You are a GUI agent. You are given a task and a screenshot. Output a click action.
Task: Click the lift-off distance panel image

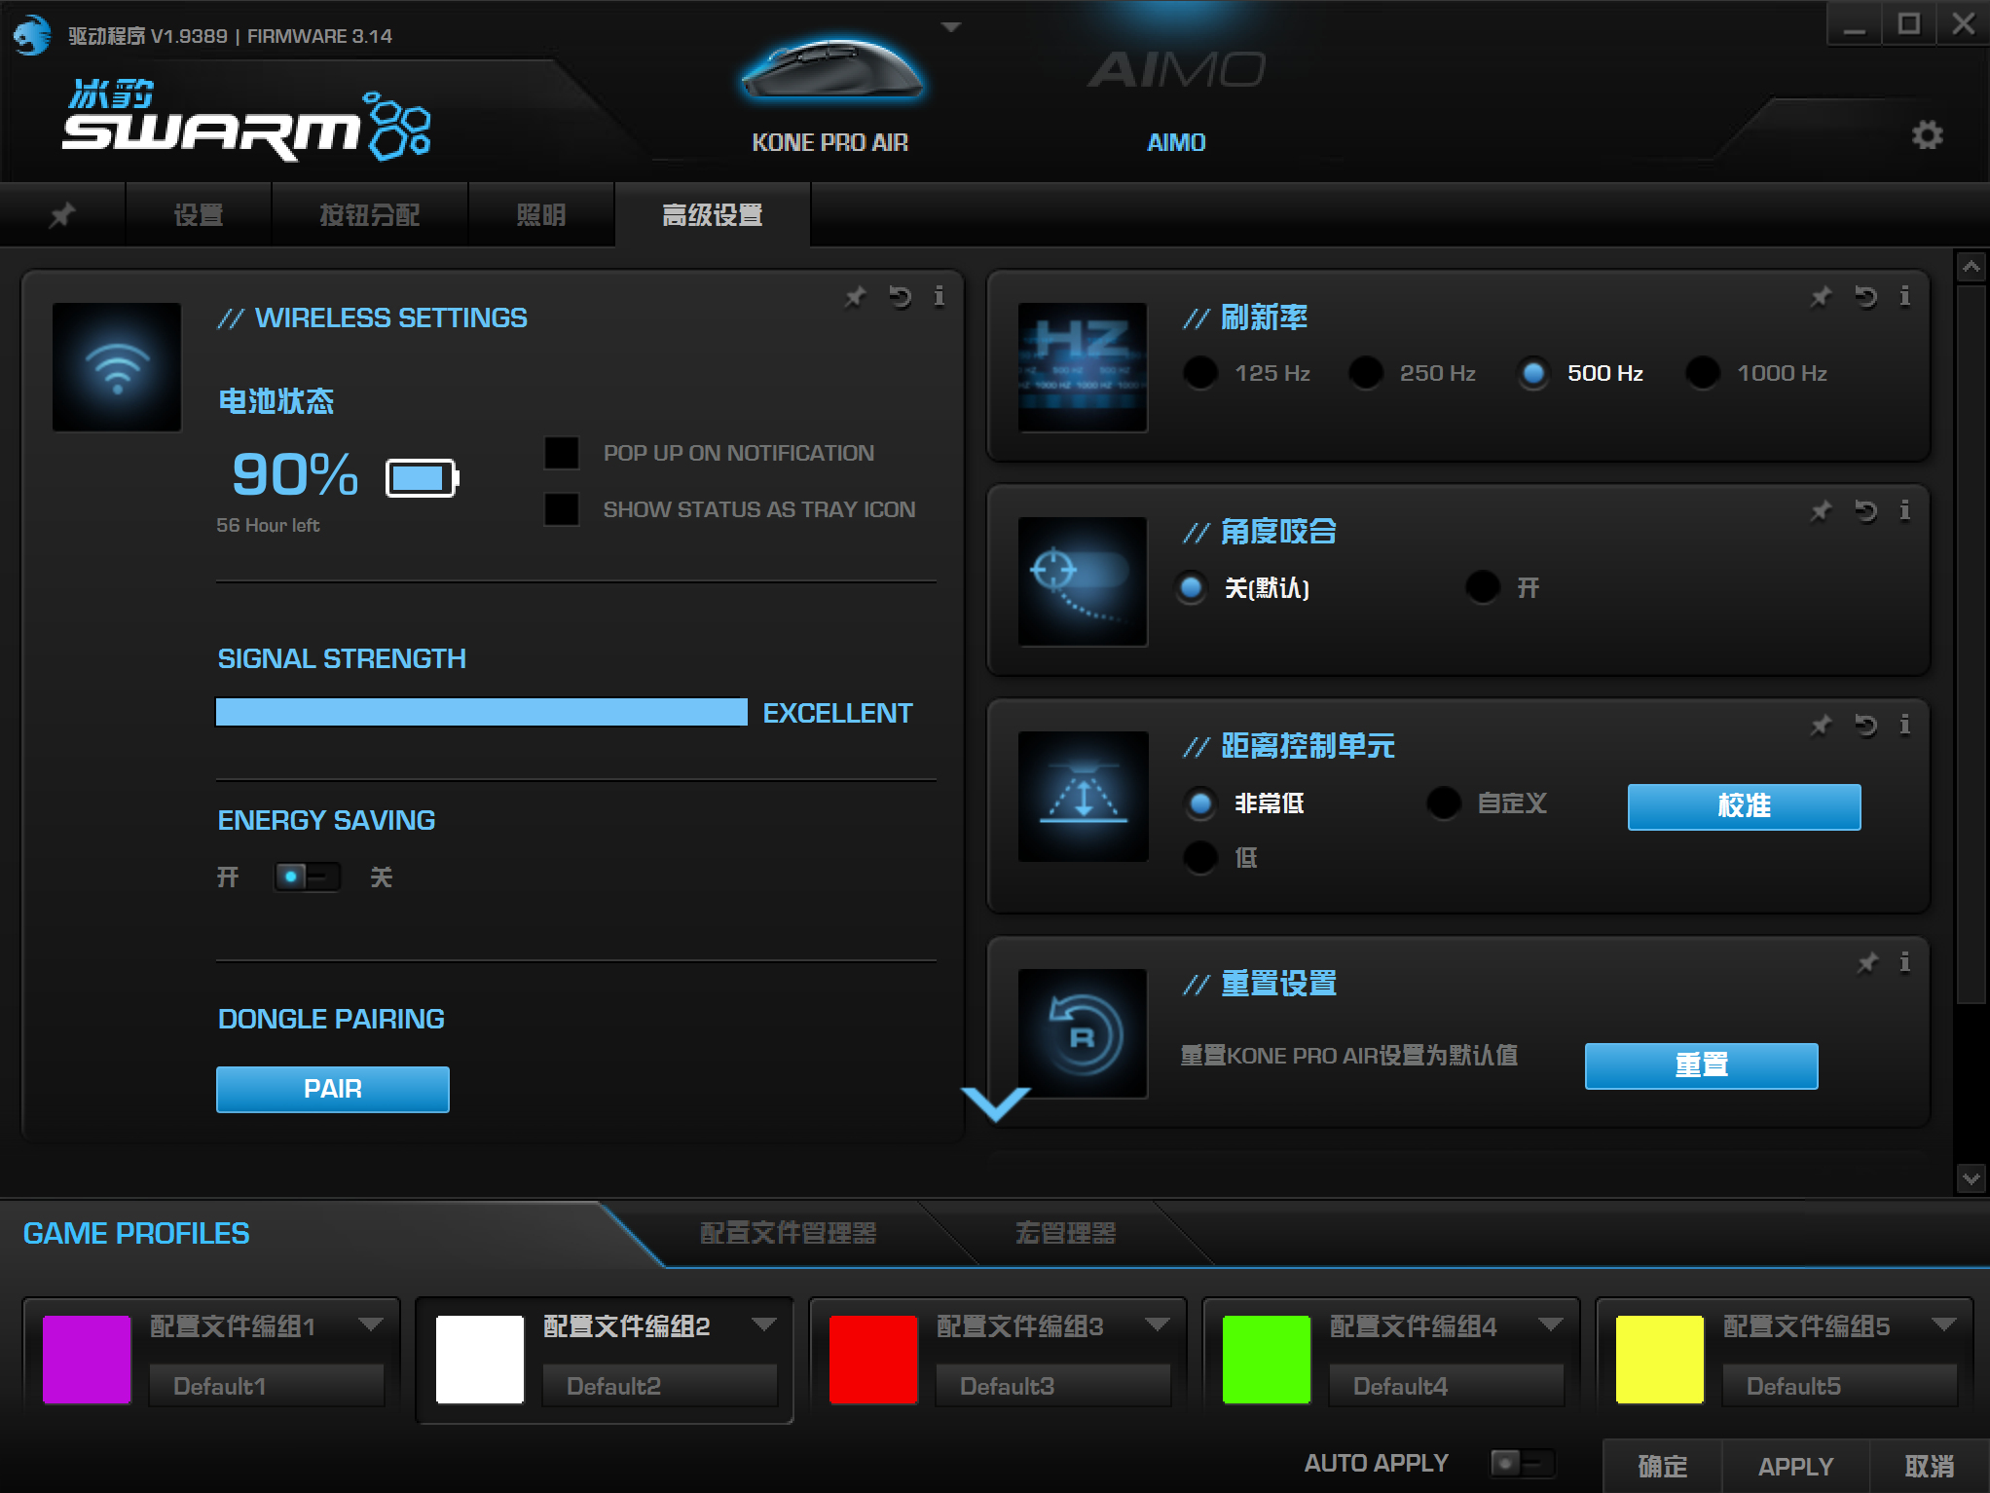(x=1083, y=796)
